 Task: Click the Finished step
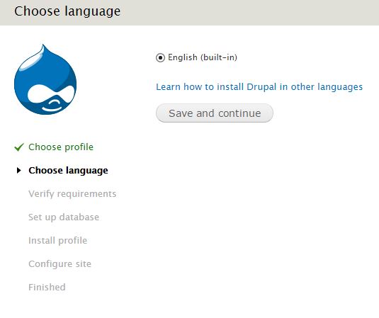[x=47, y=287]
